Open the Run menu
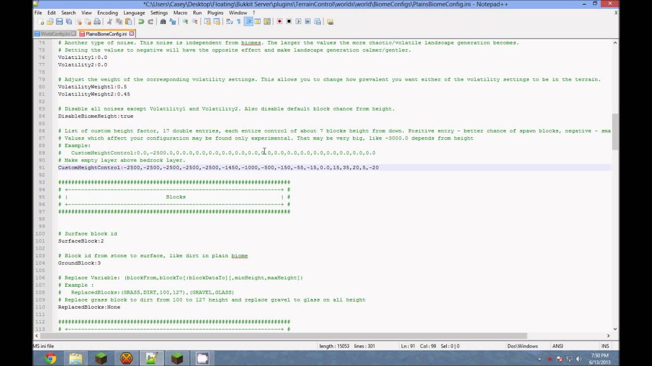 click(x=197, y=13)
